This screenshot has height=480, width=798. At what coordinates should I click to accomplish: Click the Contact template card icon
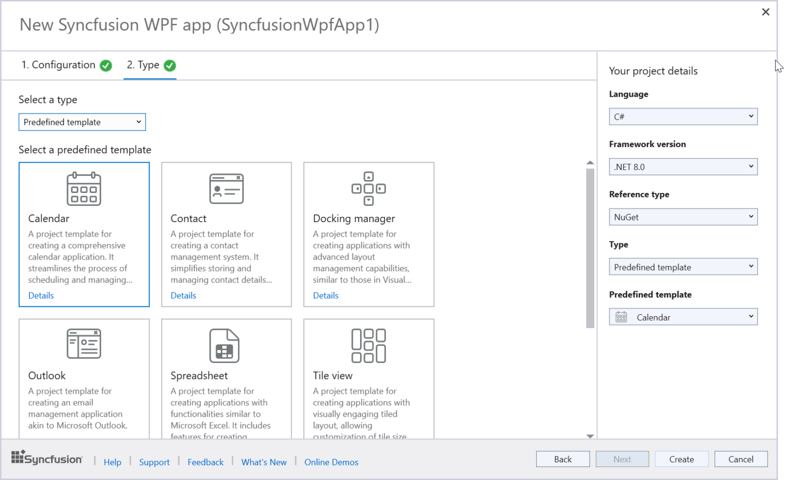[226, 189]
